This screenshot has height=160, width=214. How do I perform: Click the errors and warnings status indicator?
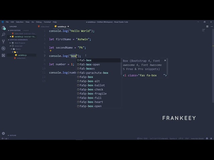pyautogui.click(x=5, y=139)
